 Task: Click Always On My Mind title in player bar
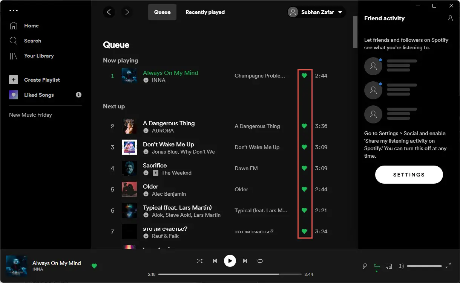pyautogui.click(x=57, y=263)
